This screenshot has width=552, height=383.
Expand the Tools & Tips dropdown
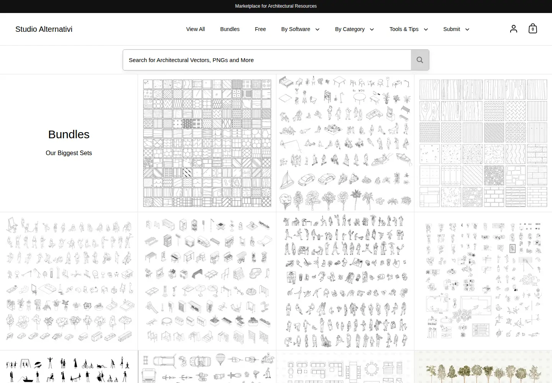(409, 29)
